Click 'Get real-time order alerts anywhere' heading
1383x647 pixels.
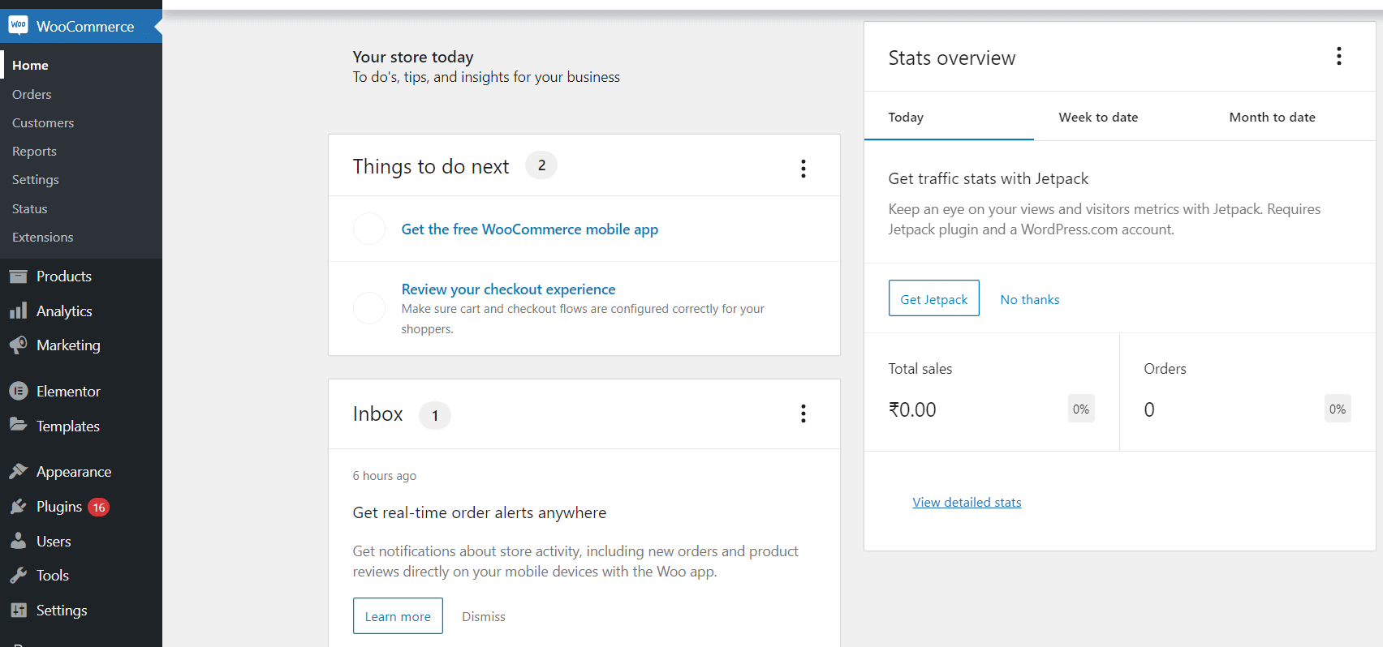(x=480, y=512)
